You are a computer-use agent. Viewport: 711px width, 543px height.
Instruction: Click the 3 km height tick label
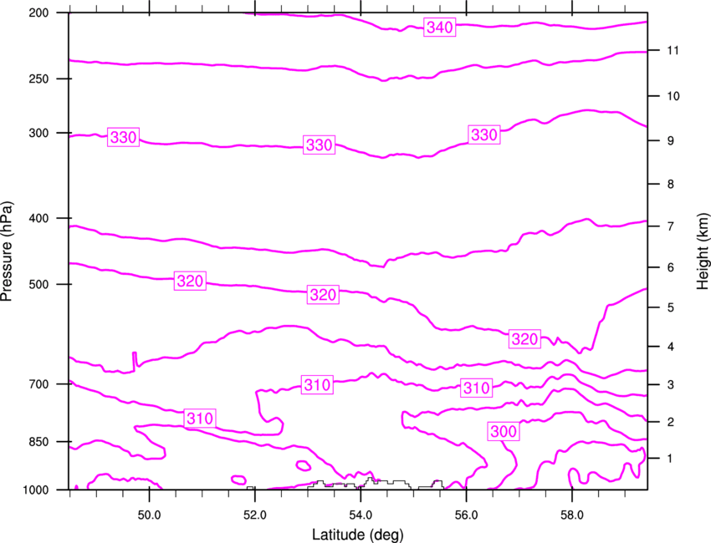[671, 385]
